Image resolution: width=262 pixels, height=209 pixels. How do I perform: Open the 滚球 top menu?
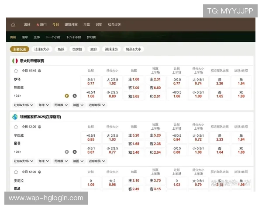[27, 25]
